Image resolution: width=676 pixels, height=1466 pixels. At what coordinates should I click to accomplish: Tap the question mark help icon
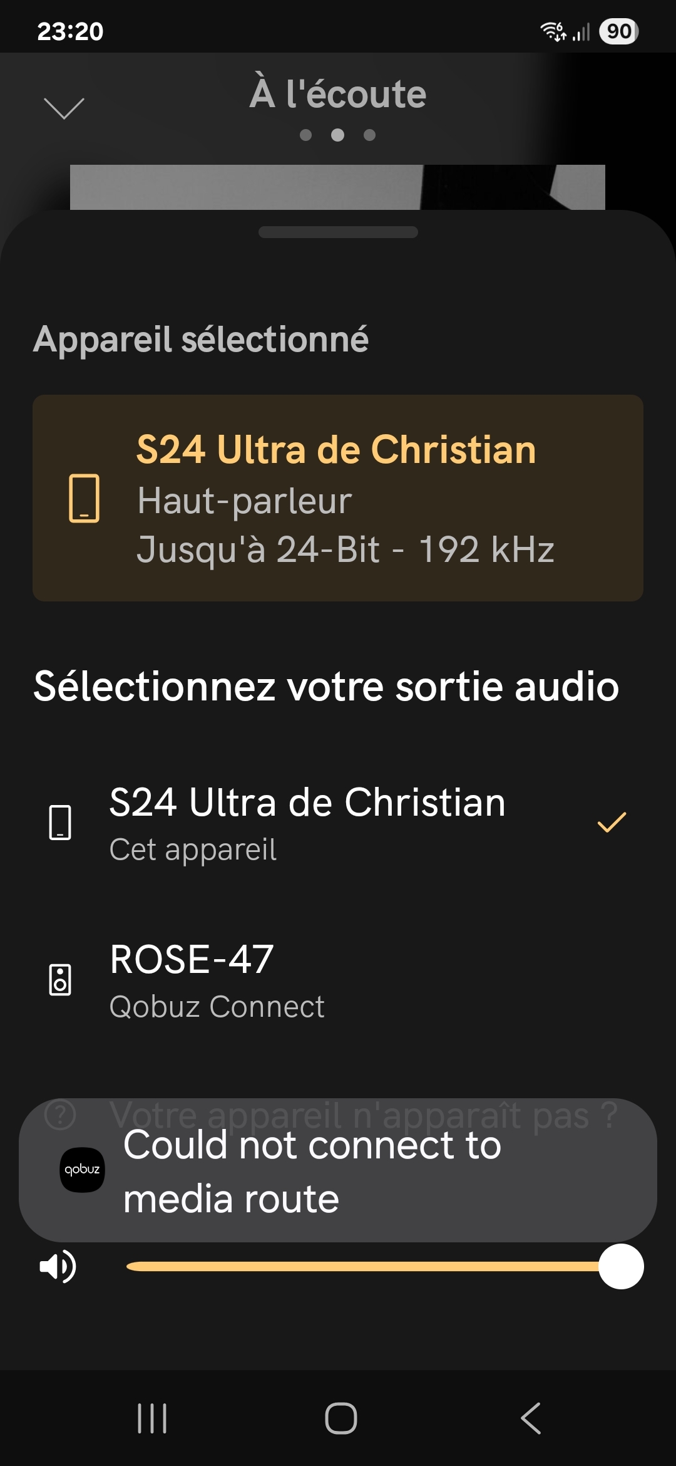(60, 1115)
